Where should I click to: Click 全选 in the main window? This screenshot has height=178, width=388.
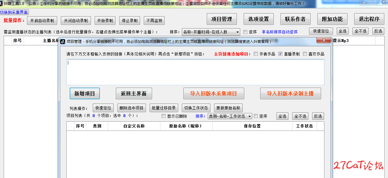click(343, 31)
